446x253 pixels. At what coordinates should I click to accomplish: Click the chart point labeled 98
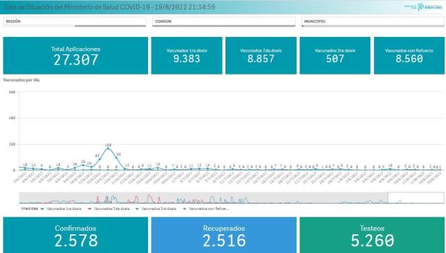click(x=117, y=158)
